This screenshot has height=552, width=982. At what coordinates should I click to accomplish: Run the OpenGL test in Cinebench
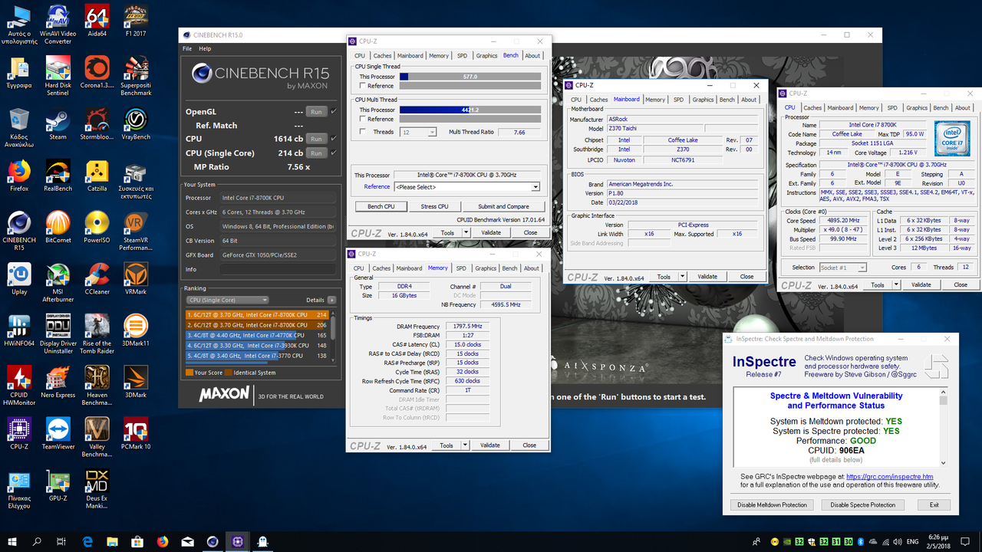click(x=316, y=112)
